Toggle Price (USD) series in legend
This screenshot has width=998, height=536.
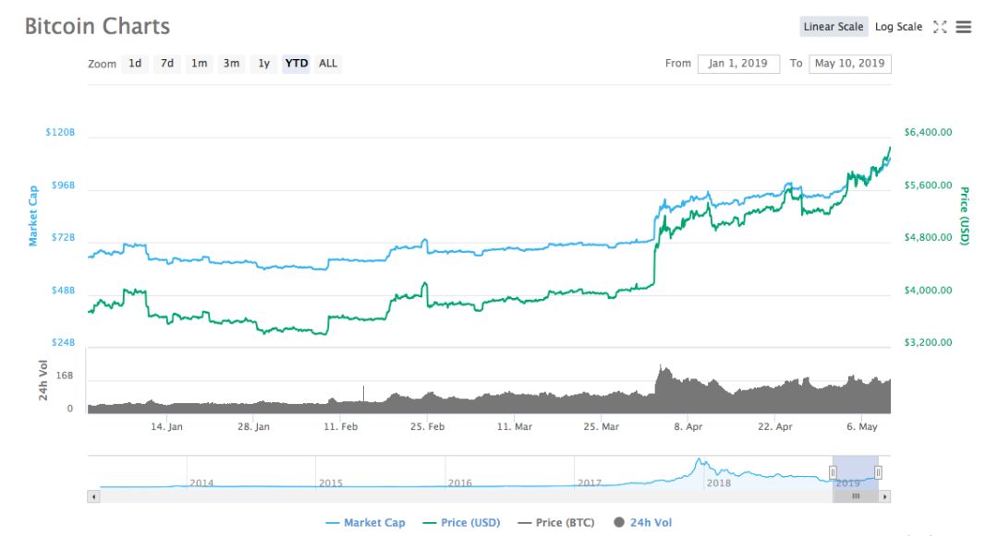coord(461,523)
